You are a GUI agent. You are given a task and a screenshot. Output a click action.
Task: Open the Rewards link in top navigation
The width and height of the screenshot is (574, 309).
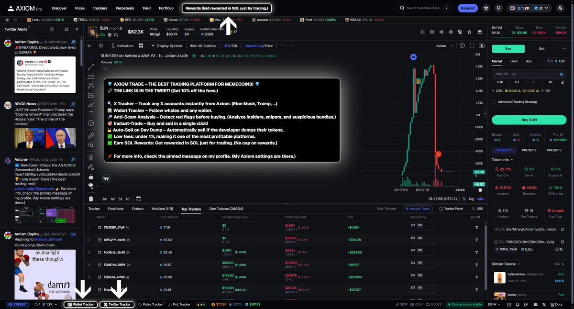(227, 8)
